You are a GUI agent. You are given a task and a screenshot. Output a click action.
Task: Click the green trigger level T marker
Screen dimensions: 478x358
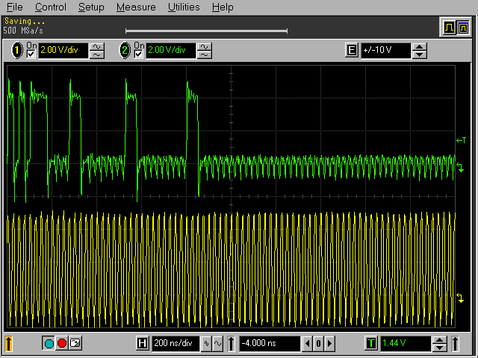tap(462, 140)
